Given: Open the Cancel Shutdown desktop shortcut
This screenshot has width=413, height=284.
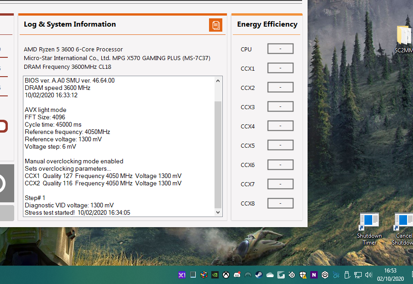Looking at the screenshot, I should point(403,229).
